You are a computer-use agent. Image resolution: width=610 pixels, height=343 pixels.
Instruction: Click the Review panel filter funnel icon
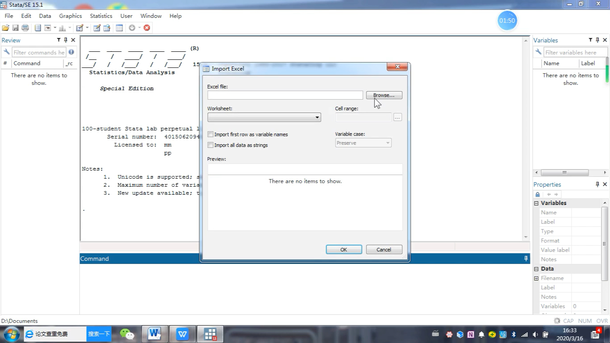59,40
